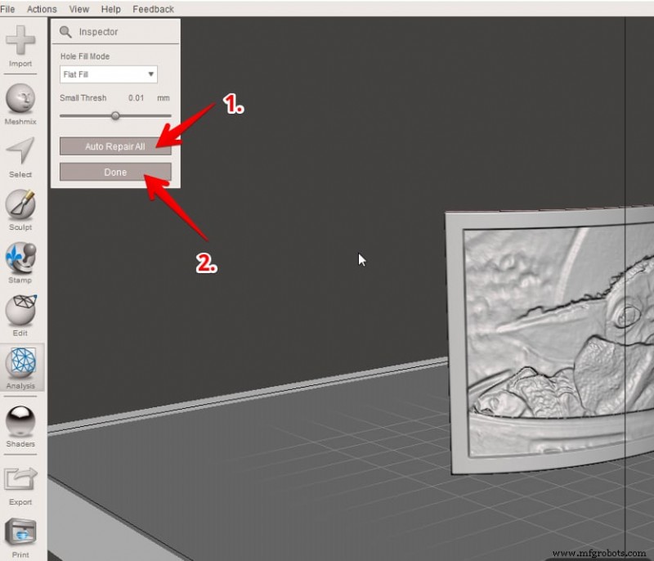Image resolution: width=654 pixels, height=561 pixels.
Task: Open the Analysis tools
Action: tap(21, 369)
